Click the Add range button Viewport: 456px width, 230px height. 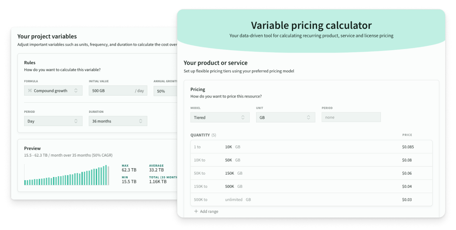[x=206, y=212]
